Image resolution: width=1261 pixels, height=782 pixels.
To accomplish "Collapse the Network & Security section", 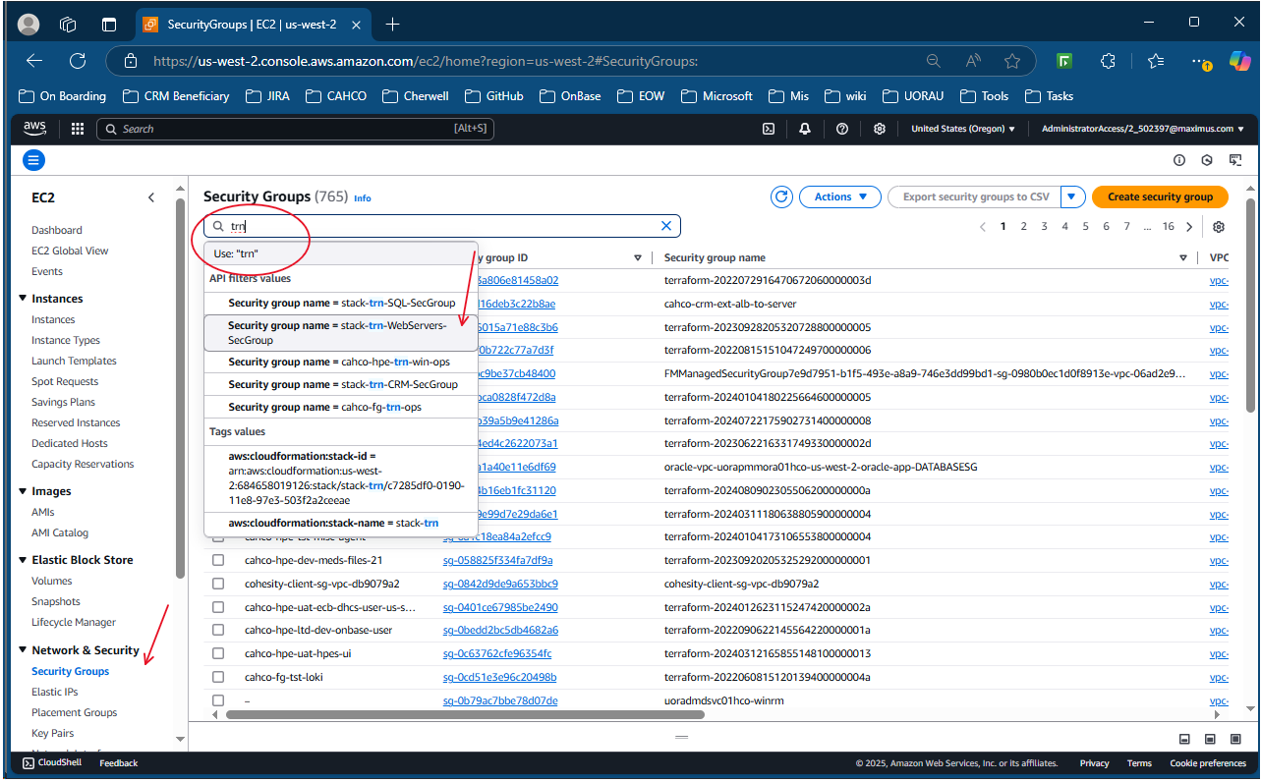I will [x=23, y=650].
